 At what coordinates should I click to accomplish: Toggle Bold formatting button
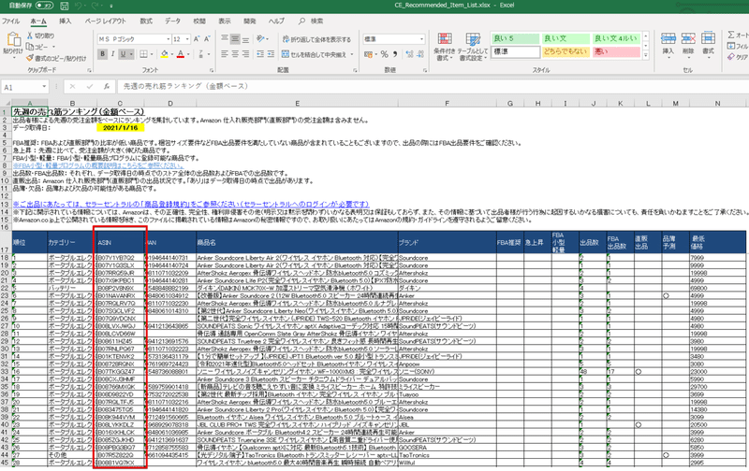[102, 54]
